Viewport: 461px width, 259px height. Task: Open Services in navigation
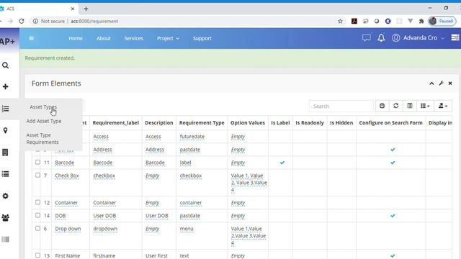point(133,38)
